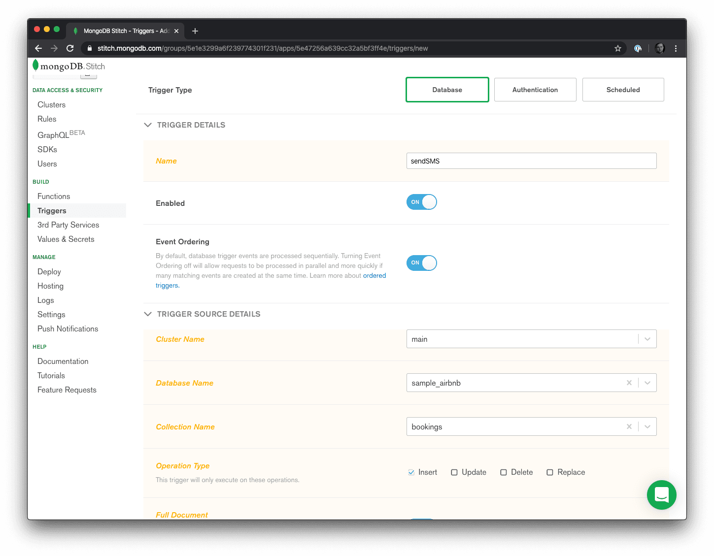Screen dimensions: 714x556
Task: Collapse the Trigger Source Details section
Action: 148,314
